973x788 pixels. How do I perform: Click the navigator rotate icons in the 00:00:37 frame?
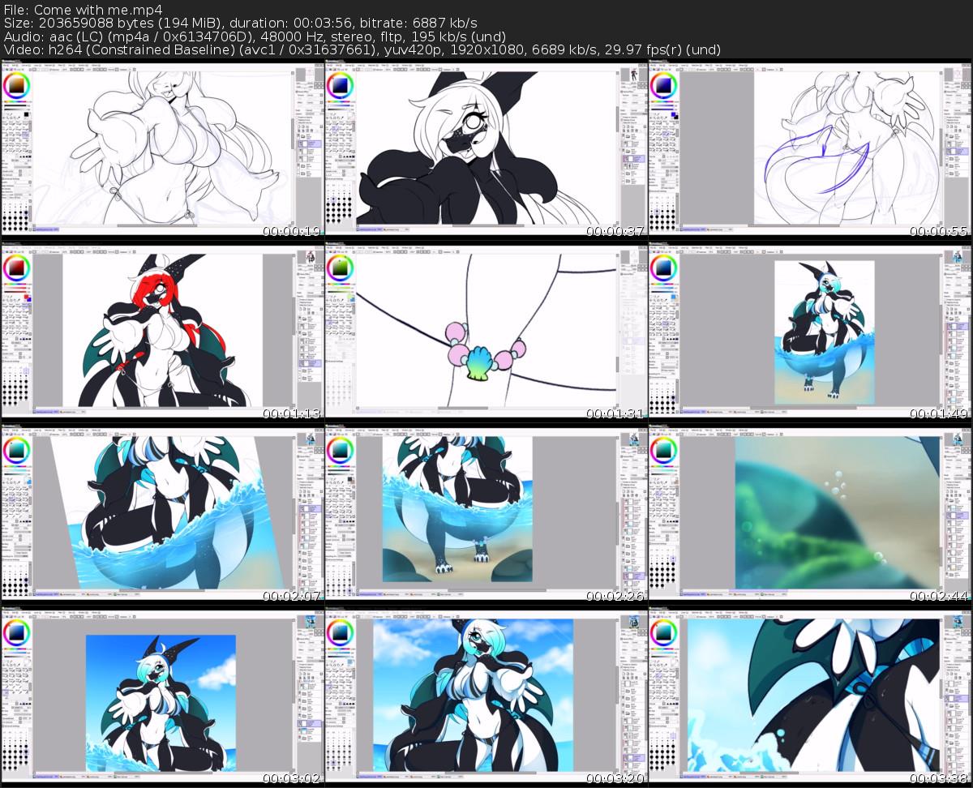[x=632, y=87]
